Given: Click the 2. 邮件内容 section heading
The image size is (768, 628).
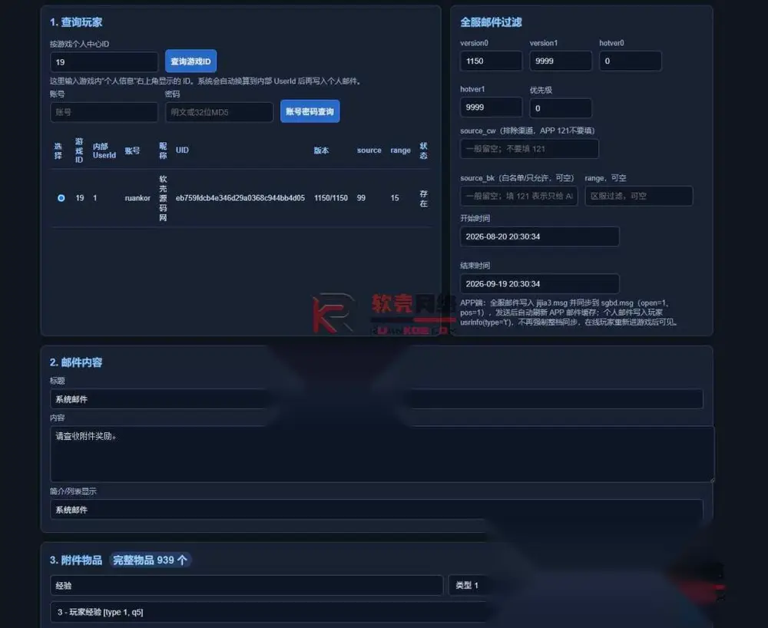Looking at the screenshot, I should pyautogui.click(x=76, y=362).
